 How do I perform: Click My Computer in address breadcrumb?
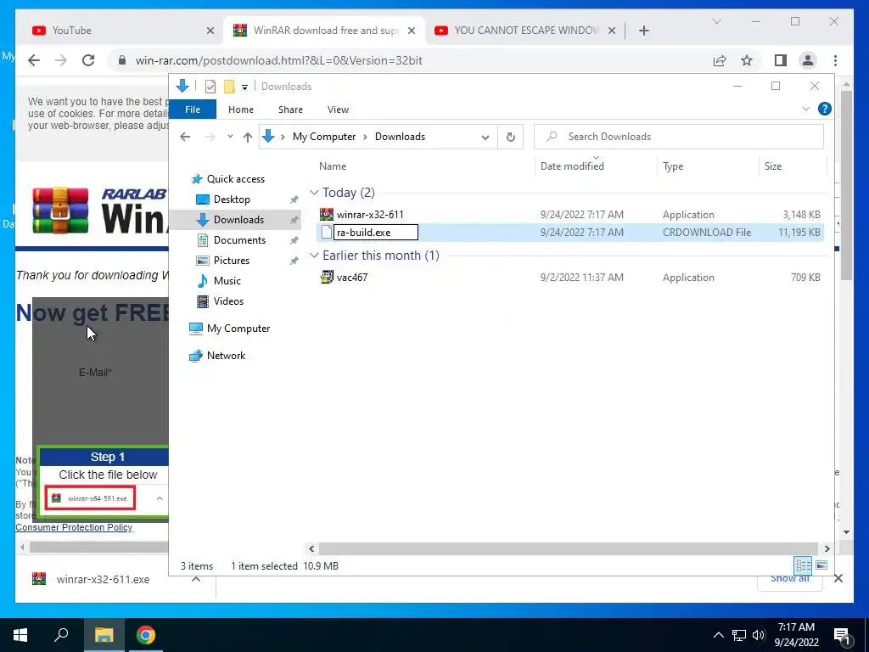(x=323, y=137)
